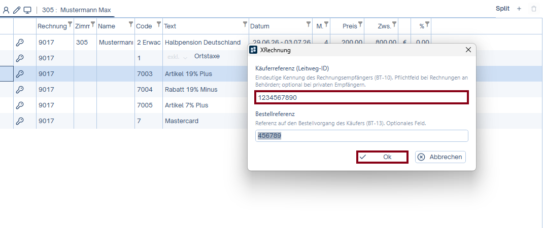Click the monitor display icon
Screen dimensions: 543x228
[27, 10]
